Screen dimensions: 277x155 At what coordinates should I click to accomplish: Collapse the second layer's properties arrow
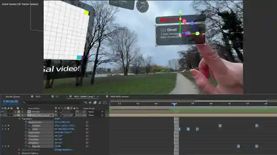pos(16,115)
